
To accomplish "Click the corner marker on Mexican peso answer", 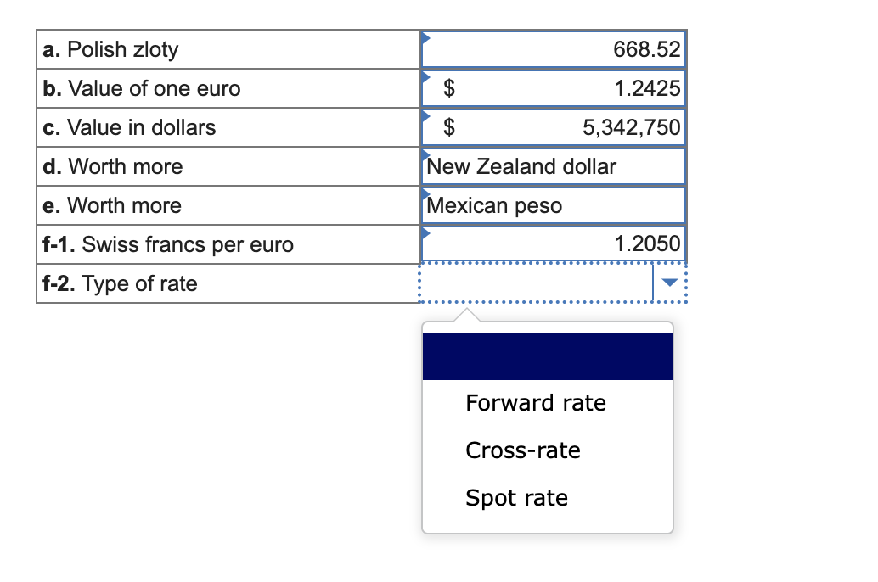I will point(425,195).
